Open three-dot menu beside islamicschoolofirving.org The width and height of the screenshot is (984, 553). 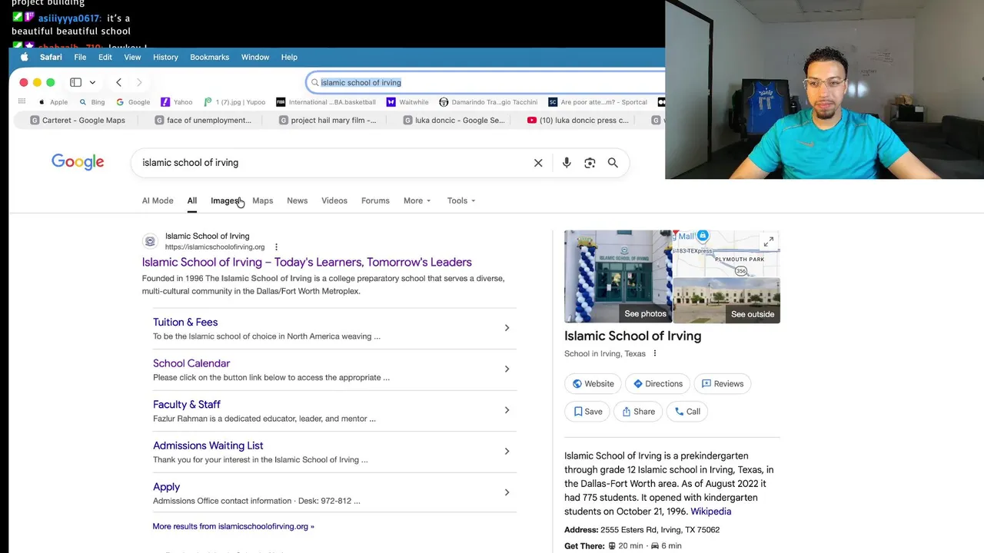pos(276,247)
